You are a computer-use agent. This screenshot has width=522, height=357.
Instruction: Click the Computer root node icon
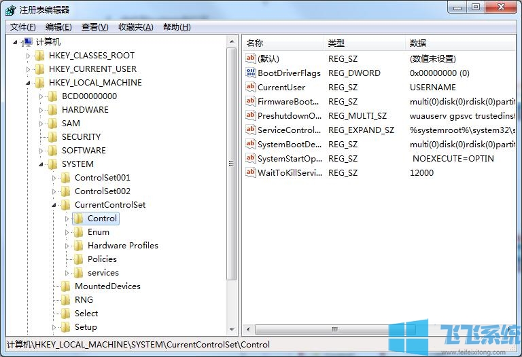pyautogui.click(x=28, y=42)
